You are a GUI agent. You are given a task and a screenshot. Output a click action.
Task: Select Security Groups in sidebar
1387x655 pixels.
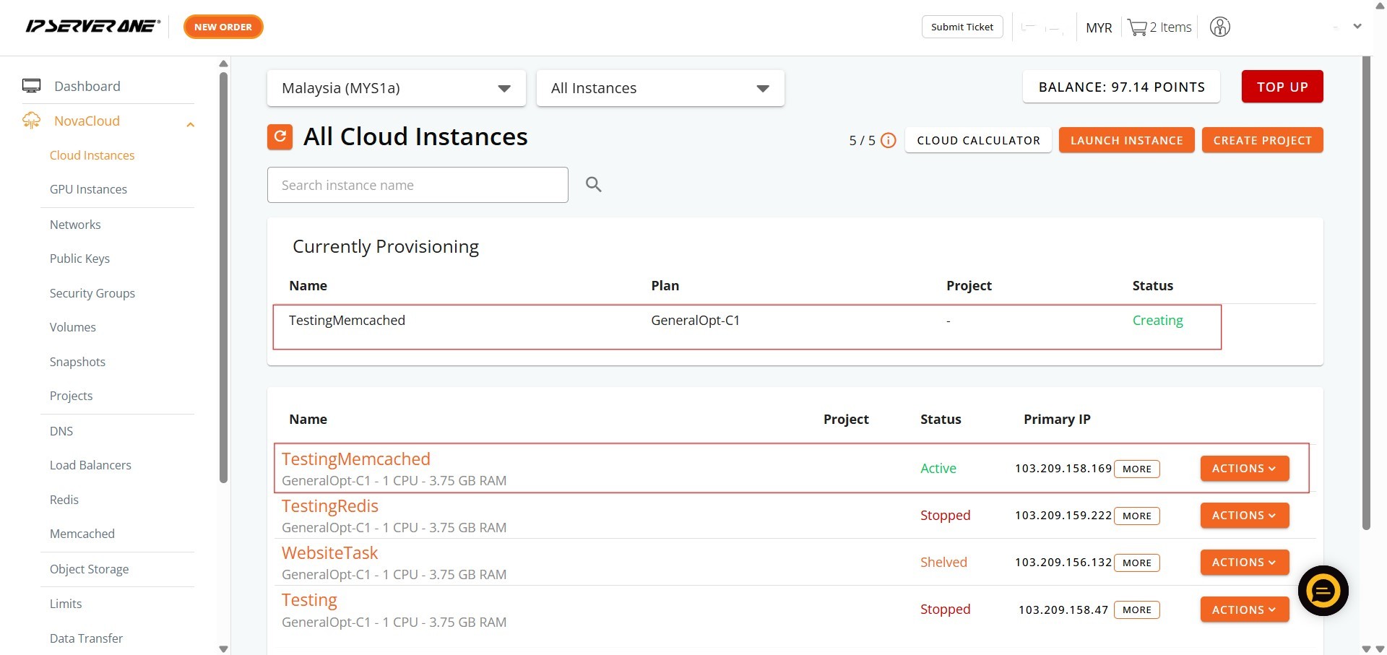92,293
